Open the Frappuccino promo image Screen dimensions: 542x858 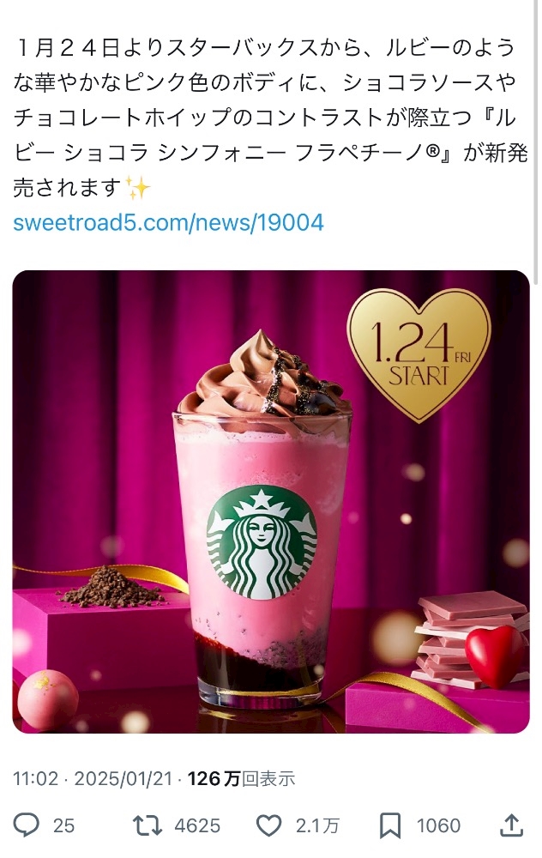271,502
